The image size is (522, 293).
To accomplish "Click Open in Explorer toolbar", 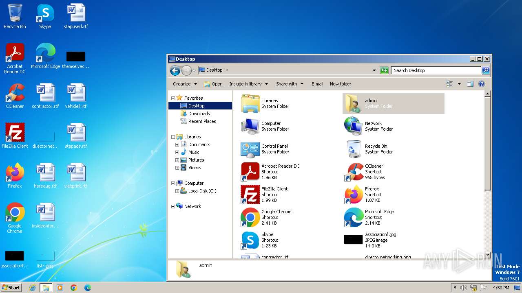I will click(x=213, y=84).
